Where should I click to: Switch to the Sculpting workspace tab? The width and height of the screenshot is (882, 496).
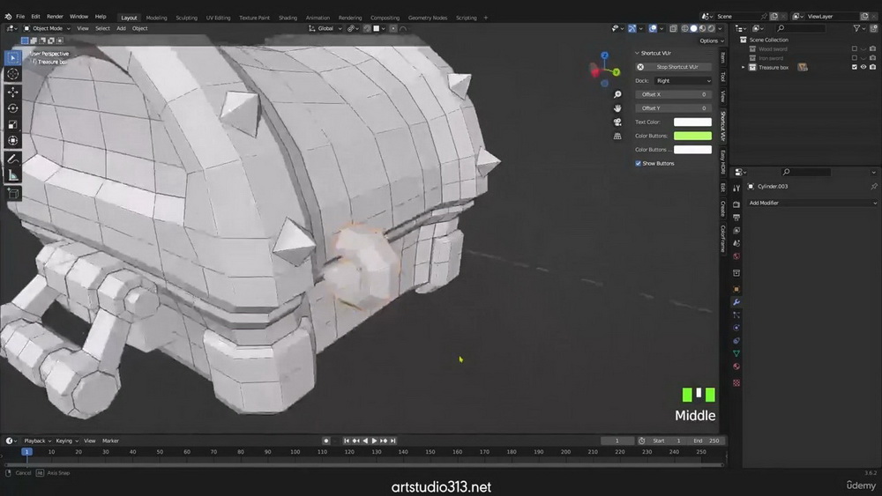point(186,18)
